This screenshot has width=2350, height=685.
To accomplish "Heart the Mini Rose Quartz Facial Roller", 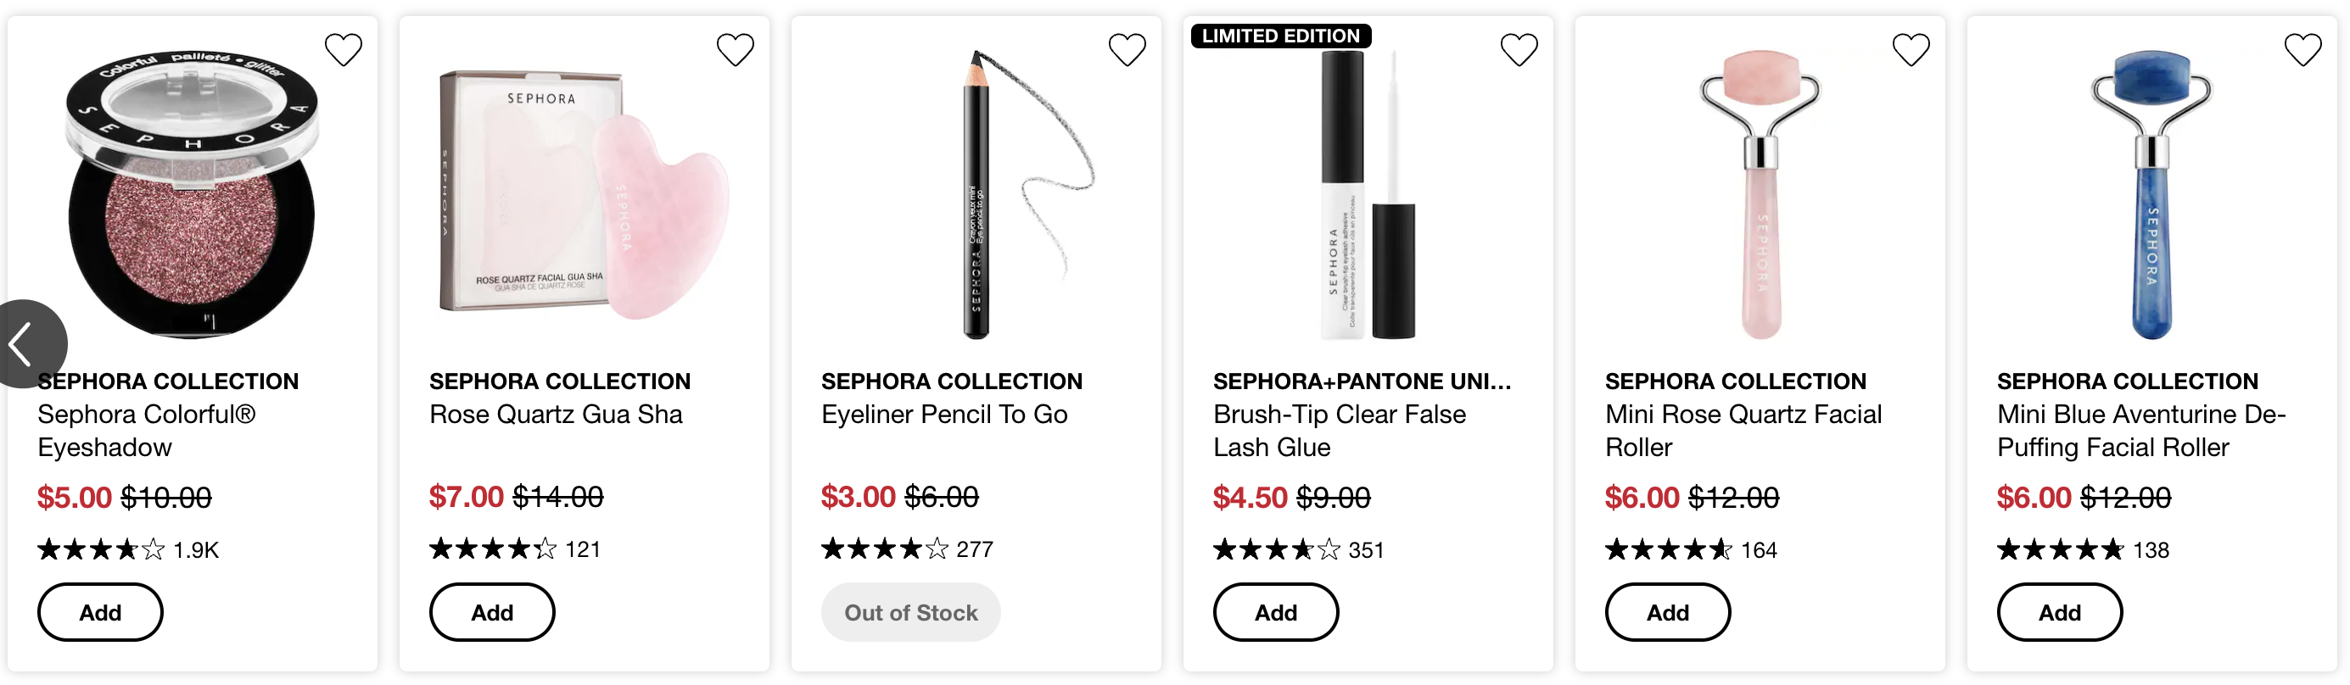I will 1911,49.
